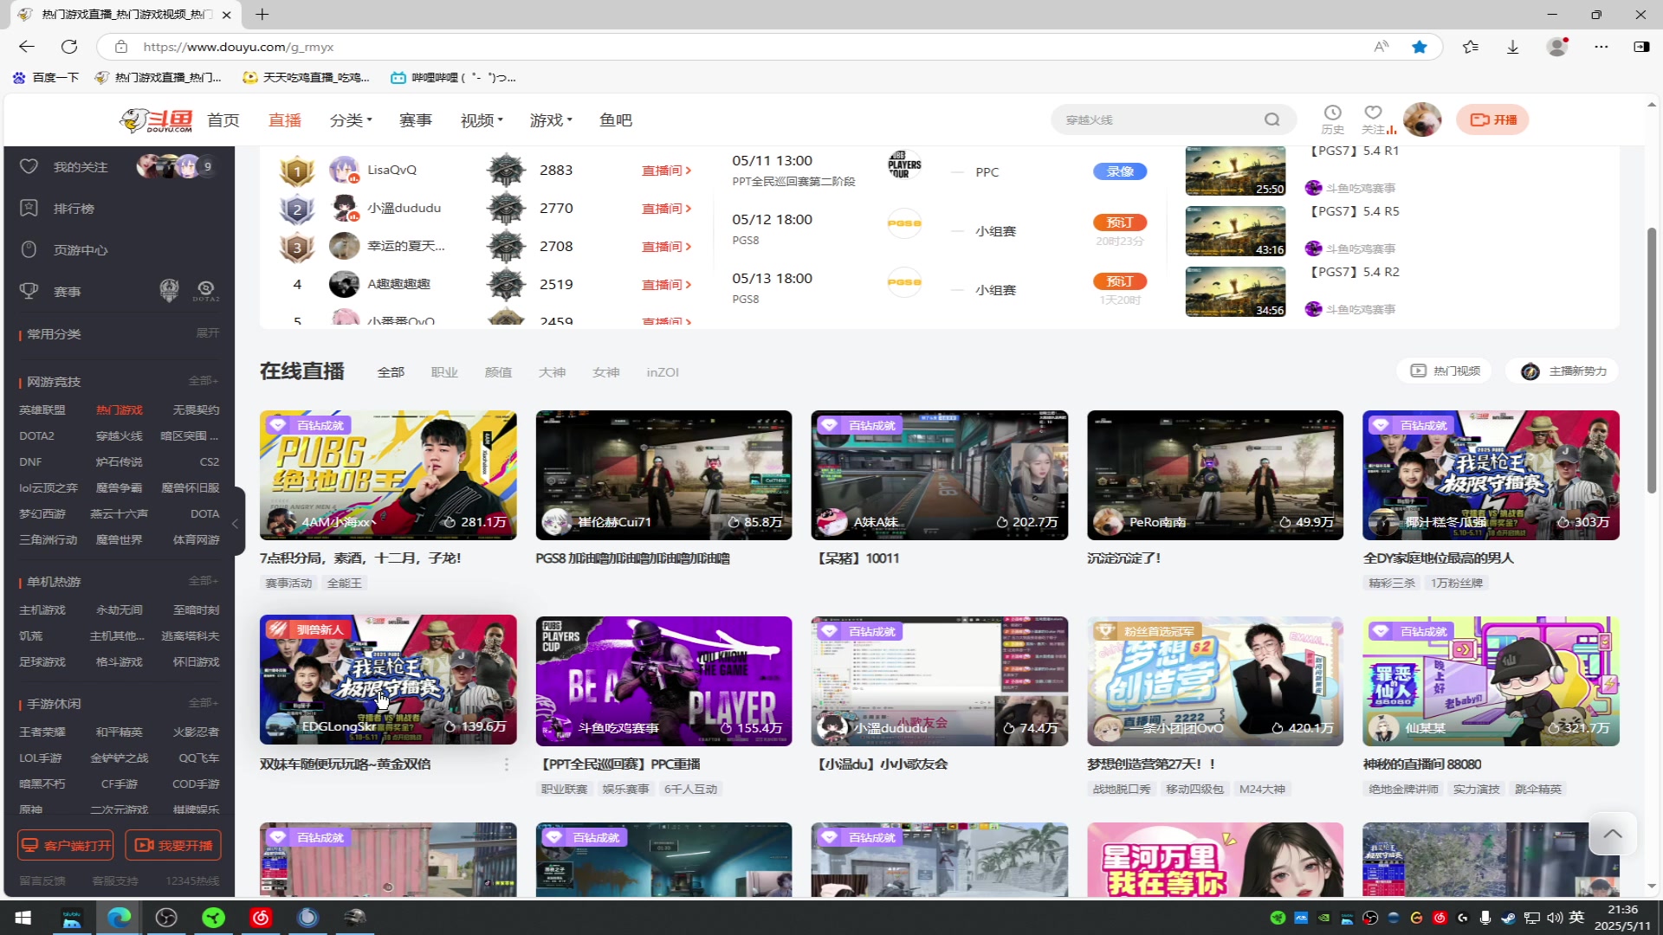The height and width of the screenshot is (935, 1663).
Task: Open the 崔伦赫Cui71 stream thumbnail
Action: tap(663, 475)
